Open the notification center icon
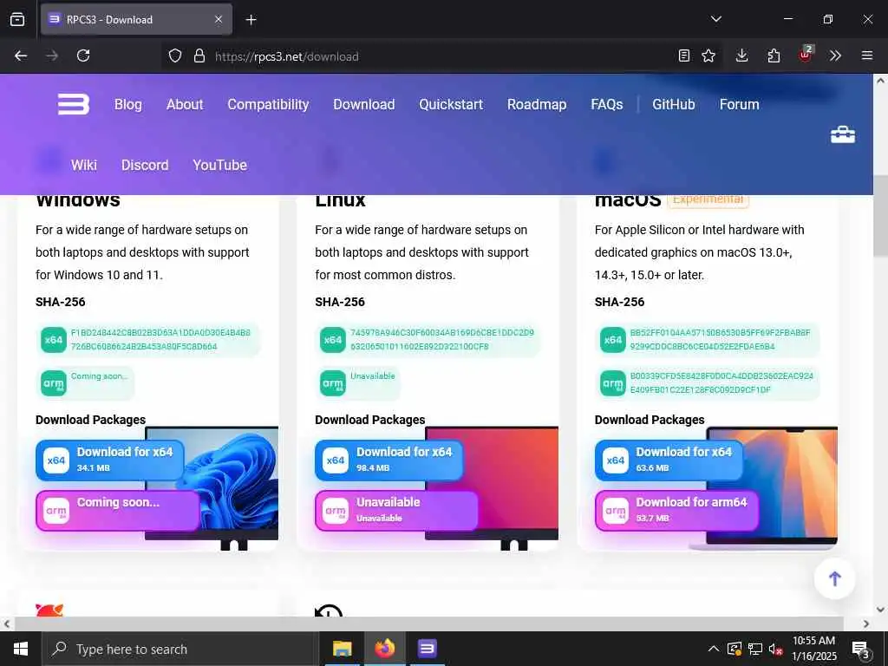The width and height of the screenshot is (888, 666). coord(861,650)
